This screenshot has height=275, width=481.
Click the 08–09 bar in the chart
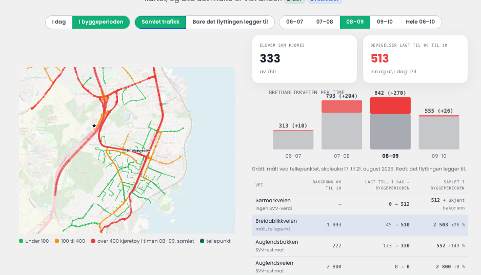coord(390,123)
